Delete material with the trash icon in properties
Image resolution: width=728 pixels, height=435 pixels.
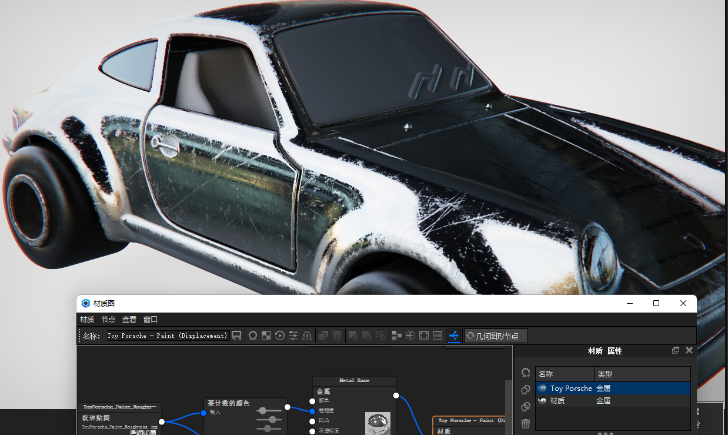pos(526,423)
